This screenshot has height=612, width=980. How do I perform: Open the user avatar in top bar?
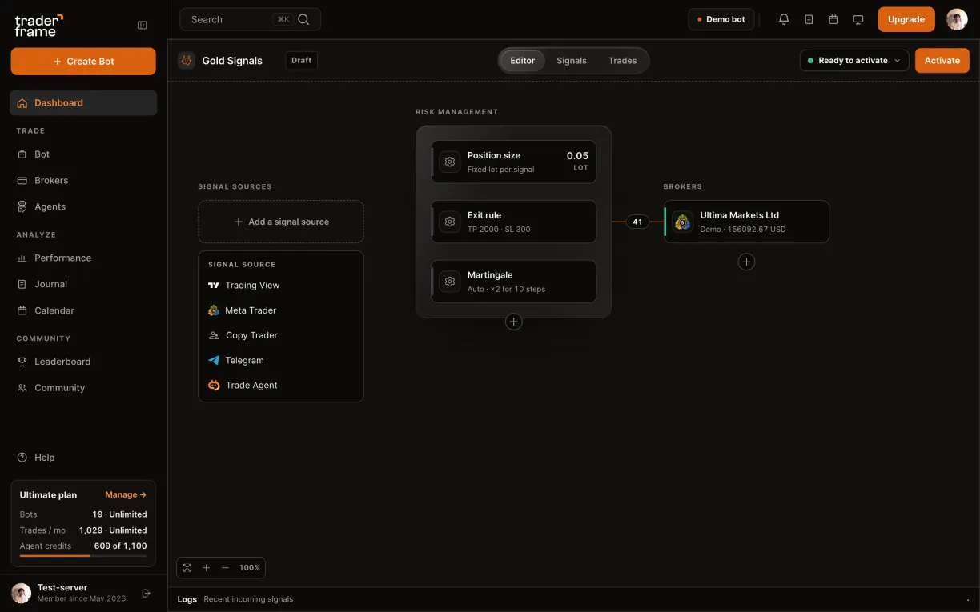(957, 19)
